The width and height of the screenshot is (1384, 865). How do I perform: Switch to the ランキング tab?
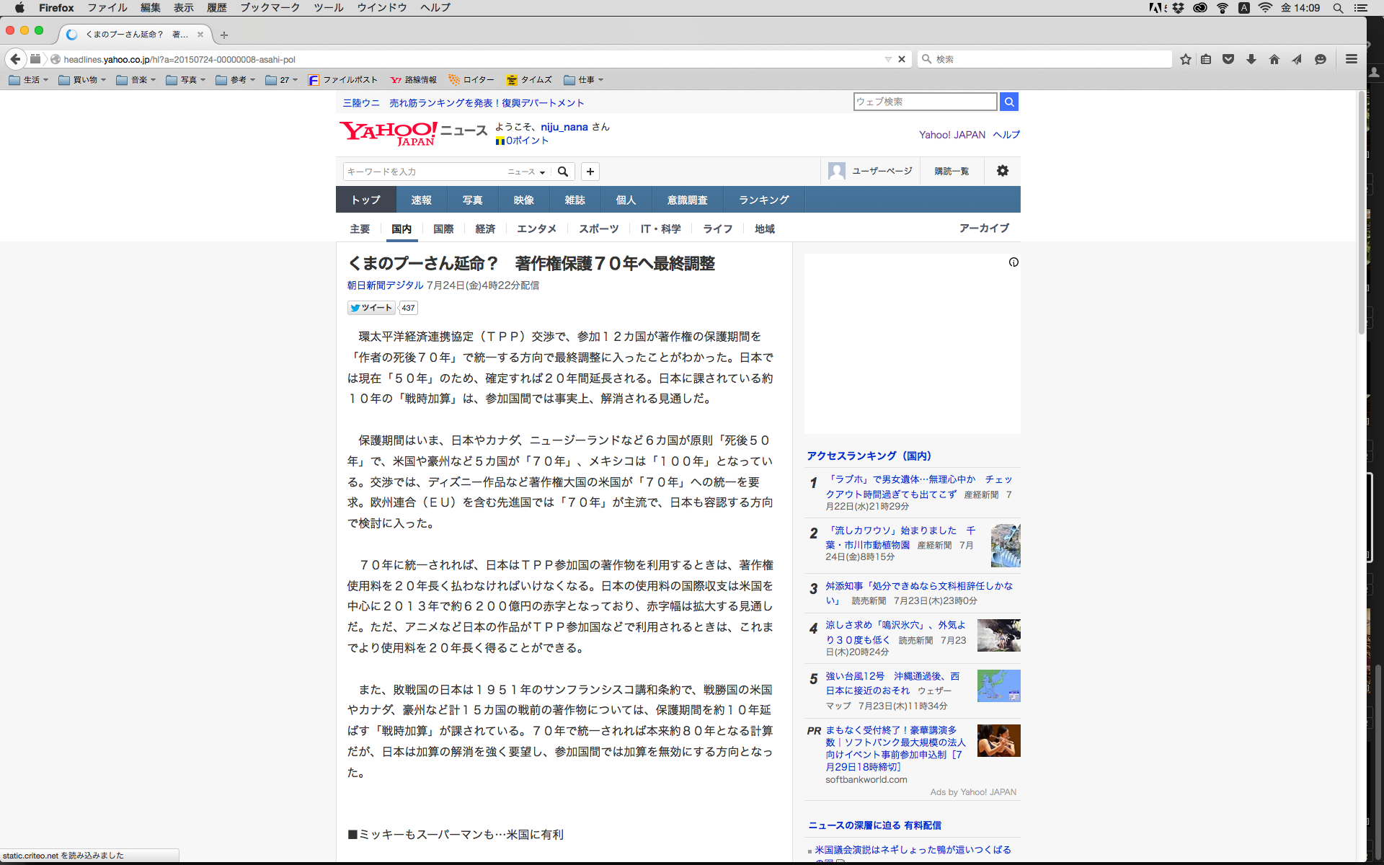(x=763, y=200)
